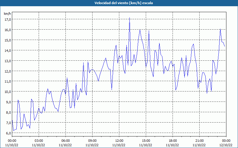Select the 6,0 y-axis label

coord(8,133)
